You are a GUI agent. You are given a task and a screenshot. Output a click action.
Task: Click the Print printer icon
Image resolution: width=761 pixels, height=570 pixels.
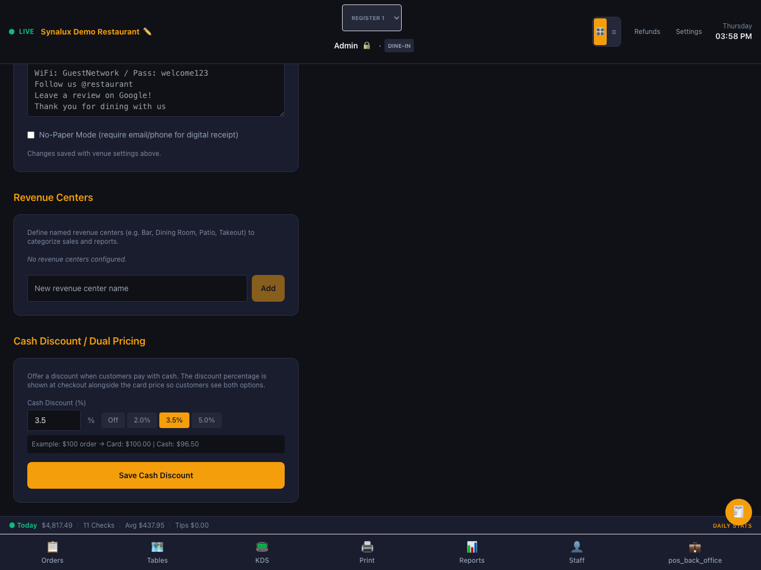[x=367, y=547]
